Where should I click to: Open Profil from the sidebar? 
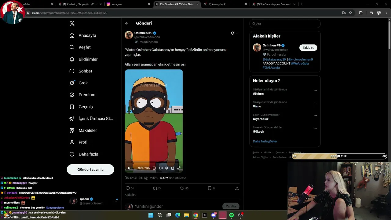coord(79,142)
